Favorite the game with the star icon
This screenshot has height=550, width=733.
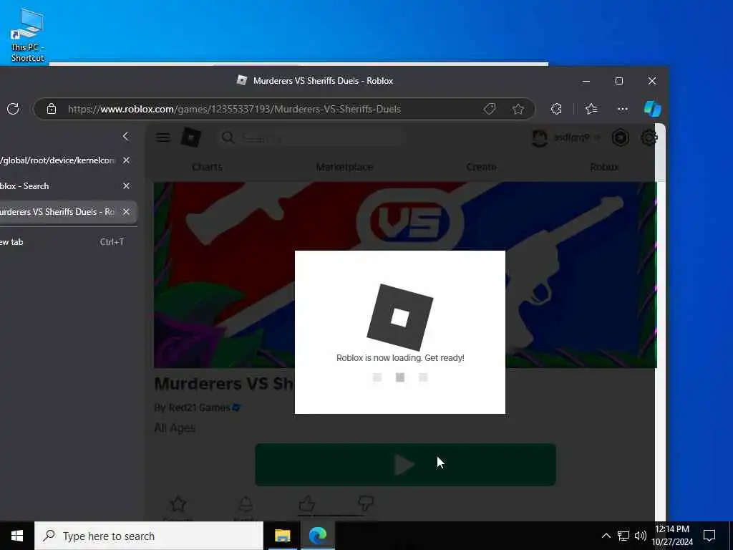point(178,504)
